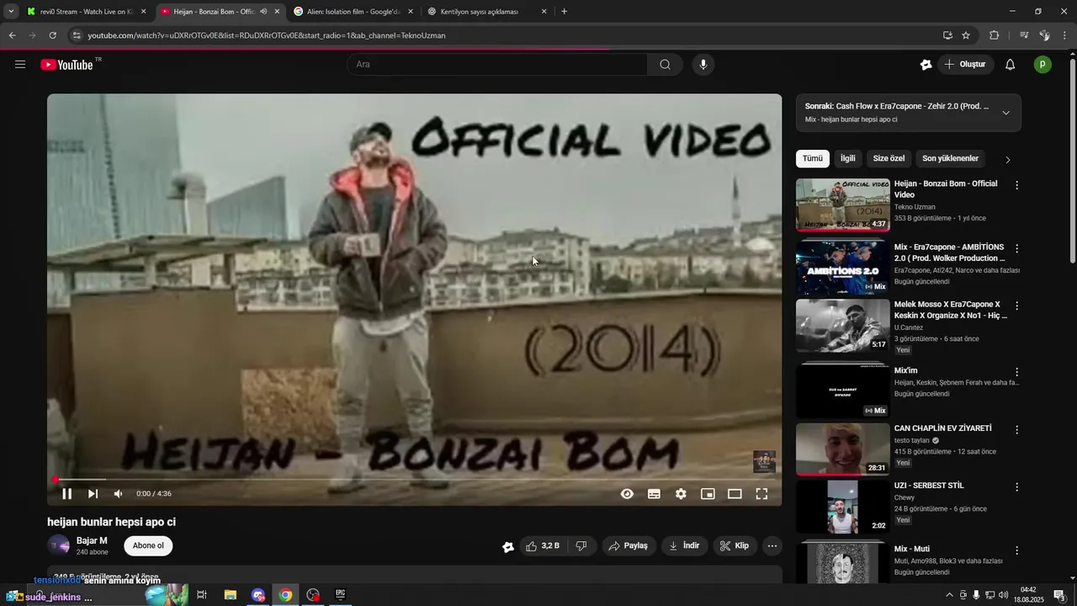Screen dimensions: 1077x606
Task: Open Task View on the taskbar
Action: point(202,595)
